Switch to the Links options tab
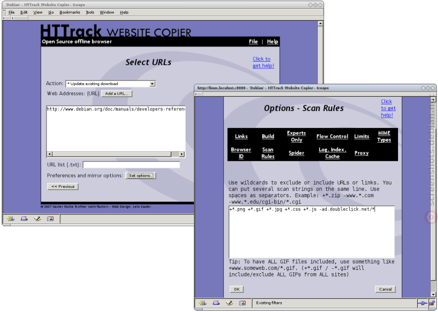438x312 pixels. pyautogui.click(x=241, y=137)
